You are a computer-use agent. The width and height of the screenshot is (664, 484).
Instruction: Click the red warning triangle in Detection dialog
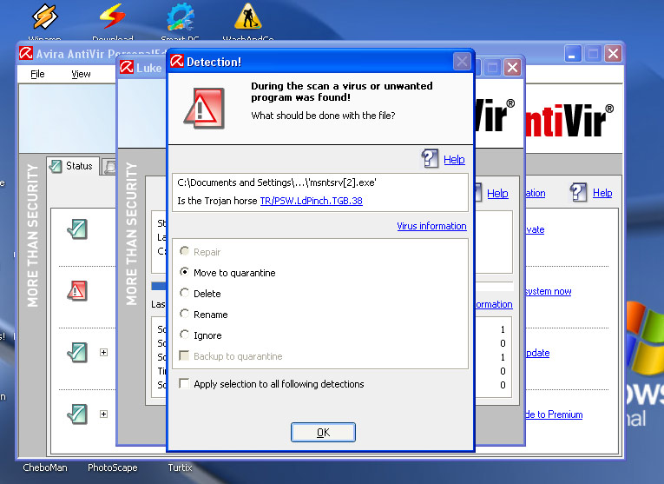[204, 108]
